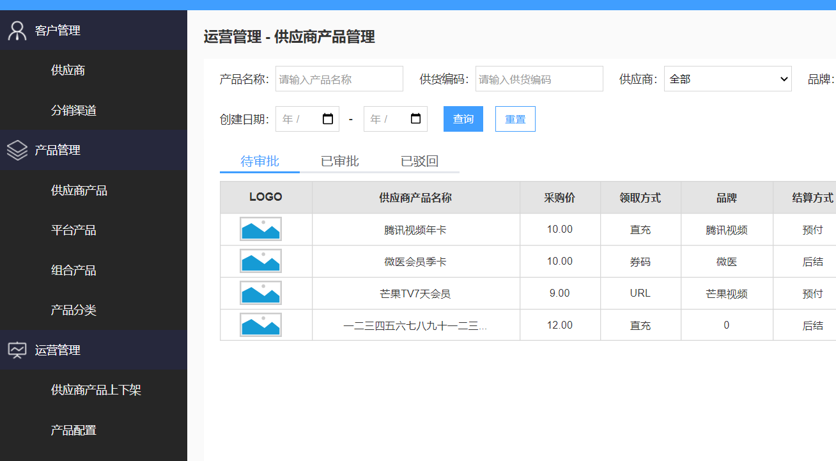Open calendar picker on start date field
Screen dimensions: 836x461
[328, 119]
